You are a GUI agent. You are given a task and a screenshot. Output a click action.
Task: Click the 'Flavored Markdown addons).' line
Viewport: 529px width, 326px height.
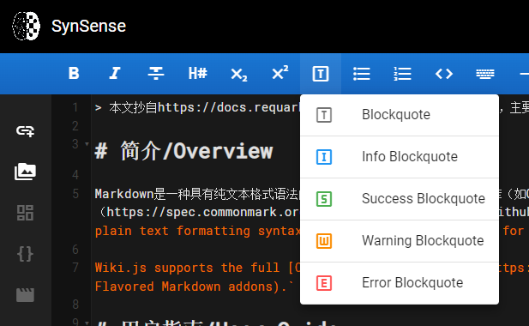194,287
